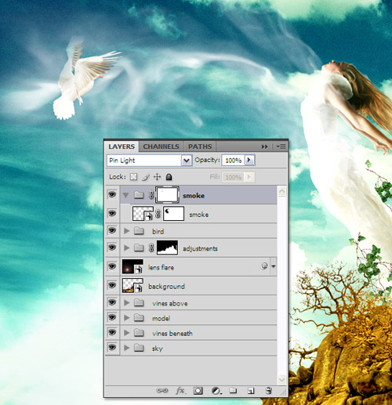Open the Layers panel options menu
The width and height of the screenshot is (392, 405).
pos(281,146)
